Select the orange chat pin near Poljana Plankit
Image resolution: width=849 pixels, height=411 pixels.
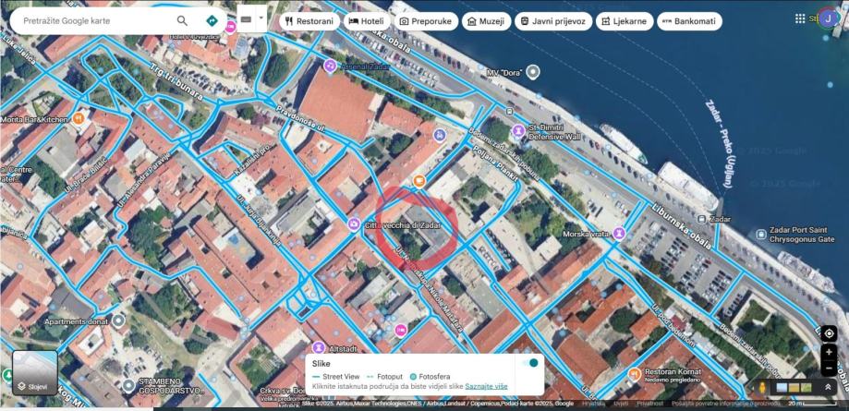click(418, 181)
